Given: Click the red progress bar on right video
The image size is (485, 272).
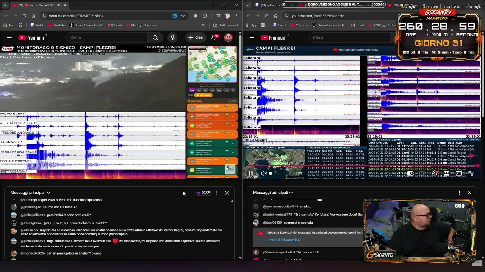Looking at the screenshot, I should click(x=362, y=165).
